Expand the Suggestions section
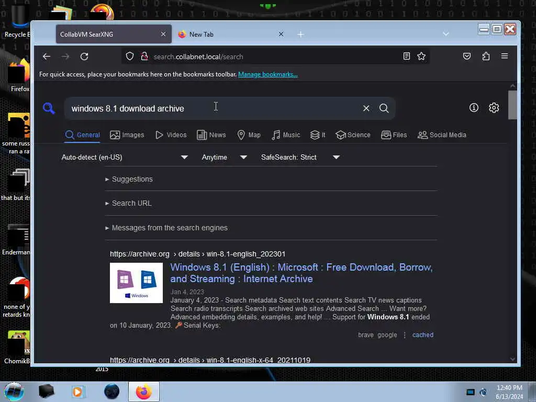Image resolution: width=536 pixels, height=402 pixels. point(129,179)
